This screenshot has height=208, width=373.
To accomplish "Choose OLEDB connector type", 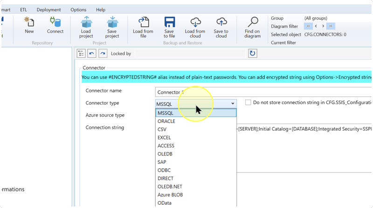I will click(x=196, y=154).
